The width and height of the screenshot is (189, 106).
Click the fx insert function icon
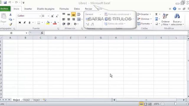click(x=42, y=33)
